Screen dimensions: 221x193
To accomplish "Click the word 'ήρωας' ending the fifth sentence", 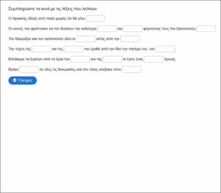I will 170,59.
